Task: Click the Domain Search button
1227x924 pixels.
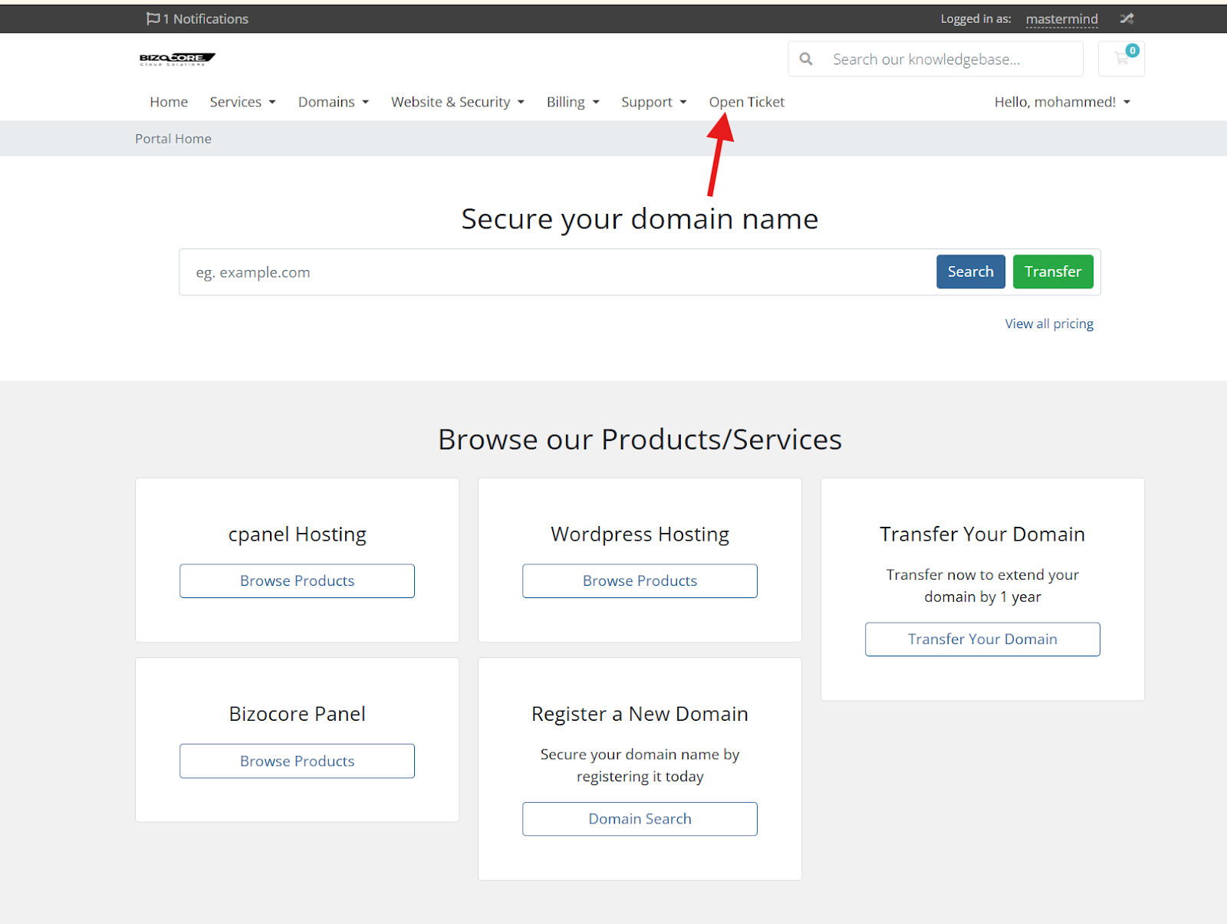Action: [640, 819]
